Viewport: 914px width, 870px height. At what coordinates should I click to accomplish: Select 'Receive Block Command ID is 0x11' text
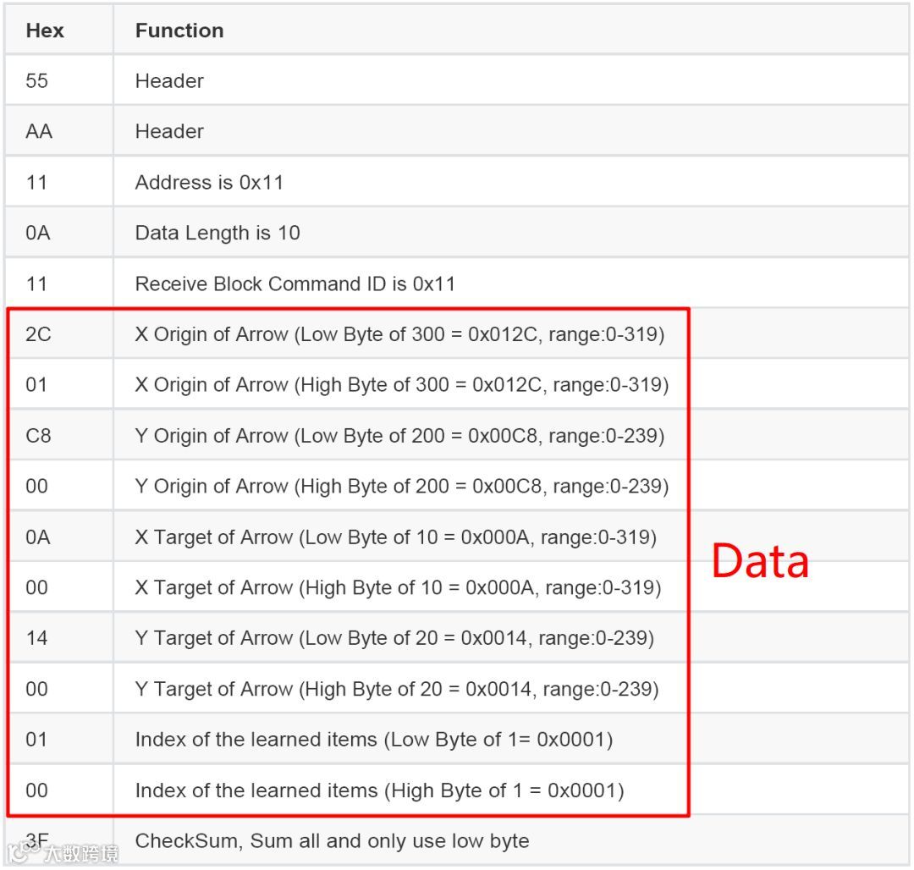[x=295, y=284]
